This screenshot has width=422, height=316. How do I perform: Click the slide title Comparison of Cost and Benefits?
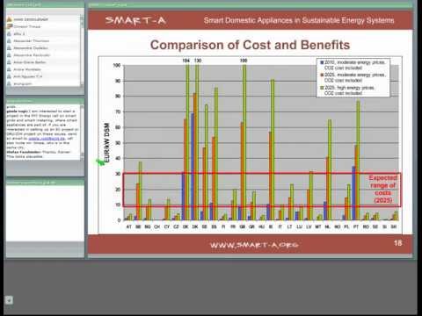click(250, 45)
